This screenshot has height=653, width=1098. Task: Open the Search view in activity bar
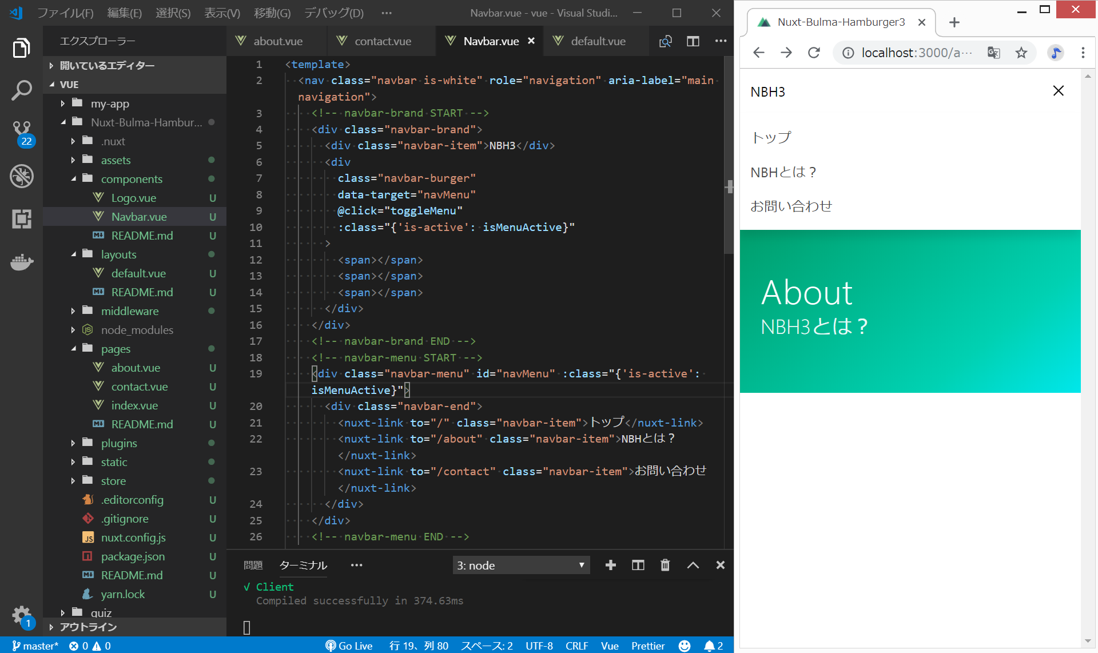(x=22, y=90)
